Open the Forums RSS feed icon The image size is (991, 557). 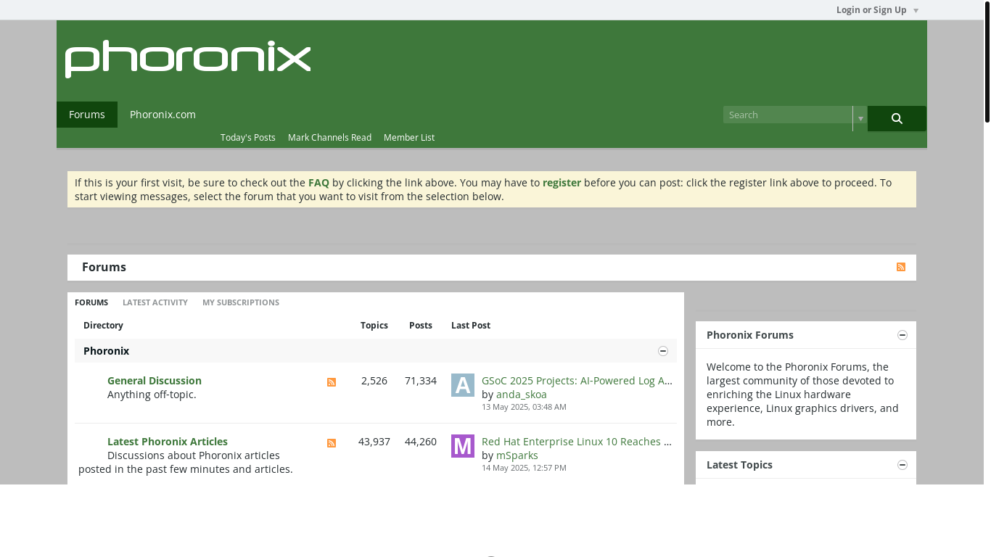pyautogui.click(x=901, y=267)
